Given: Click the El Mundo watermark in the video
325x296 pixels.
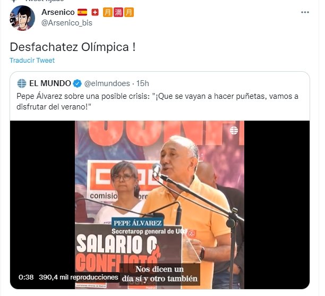Looking at the screenshot, I should coord(234,130).
